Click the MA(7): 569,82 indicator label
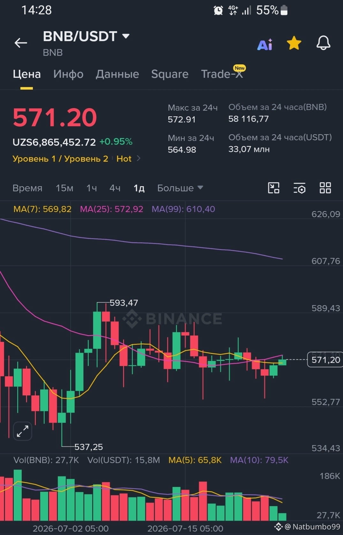Image resolution: width=343 pixels, height=535 pixels. tap(42, 209)
